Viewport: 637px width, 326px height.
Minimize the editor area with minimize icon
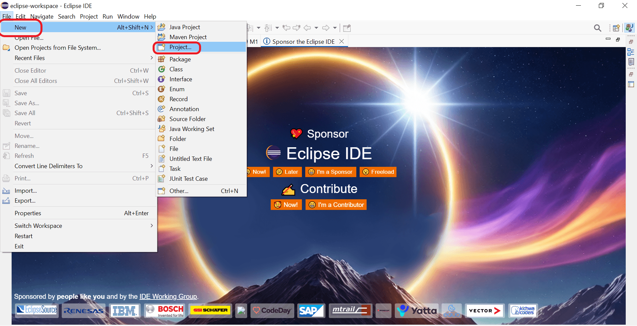608,39
